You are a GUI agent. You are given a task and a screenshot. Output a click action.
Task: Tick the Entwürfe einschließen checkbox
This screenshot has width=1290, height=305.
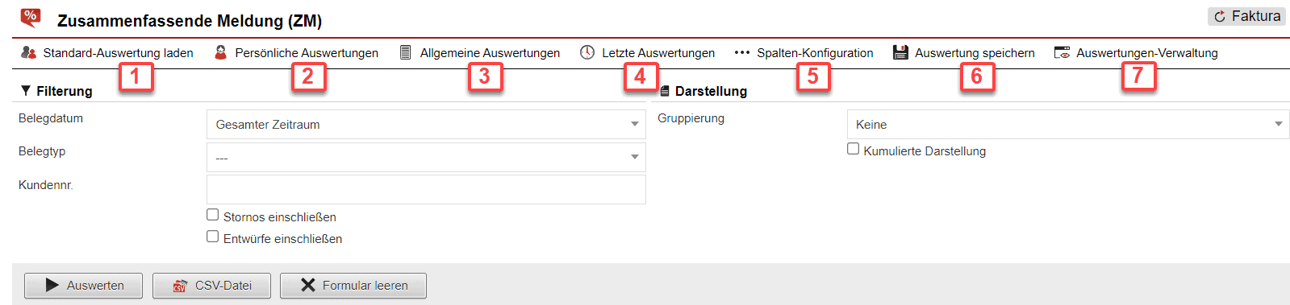pos(212,237)
